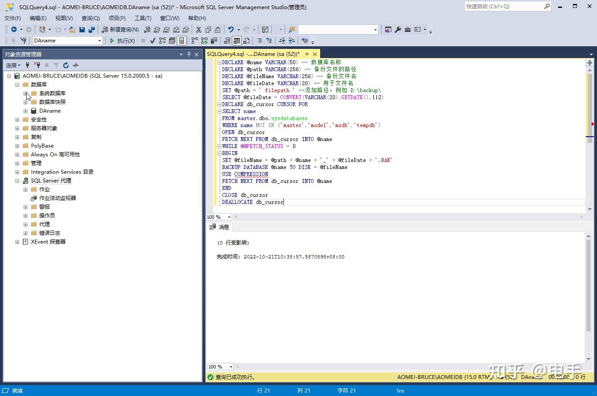Click the Save (floppy disk) icon

tap(82, 29)
